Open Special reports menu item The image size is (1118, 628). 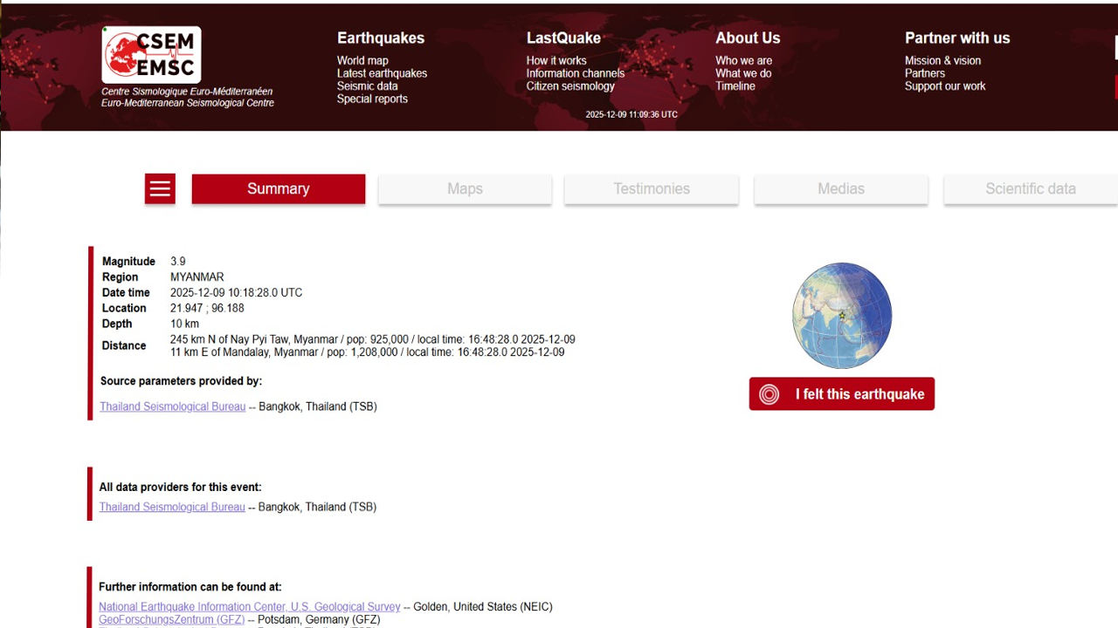[x=372, y=99]
